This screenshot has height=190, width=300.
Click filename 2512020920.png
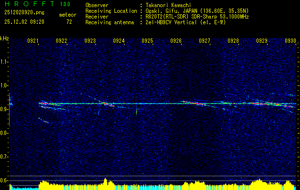click(x=24, y=13)
